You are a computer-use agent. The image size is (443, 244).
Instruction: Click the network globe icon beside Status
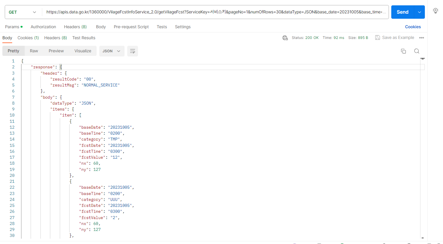(285, 38)
